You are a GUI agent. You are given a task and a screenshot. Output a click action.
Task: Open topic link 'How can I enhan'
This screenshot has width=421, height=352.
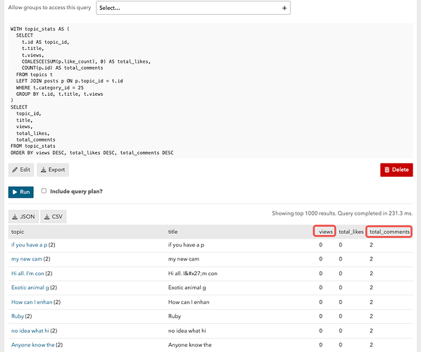[32, 302]
